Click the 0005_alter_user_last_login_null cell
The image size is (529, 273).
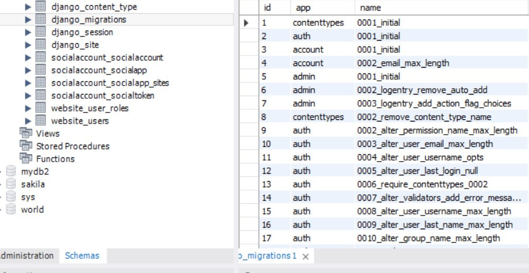[x=442, y=171]
